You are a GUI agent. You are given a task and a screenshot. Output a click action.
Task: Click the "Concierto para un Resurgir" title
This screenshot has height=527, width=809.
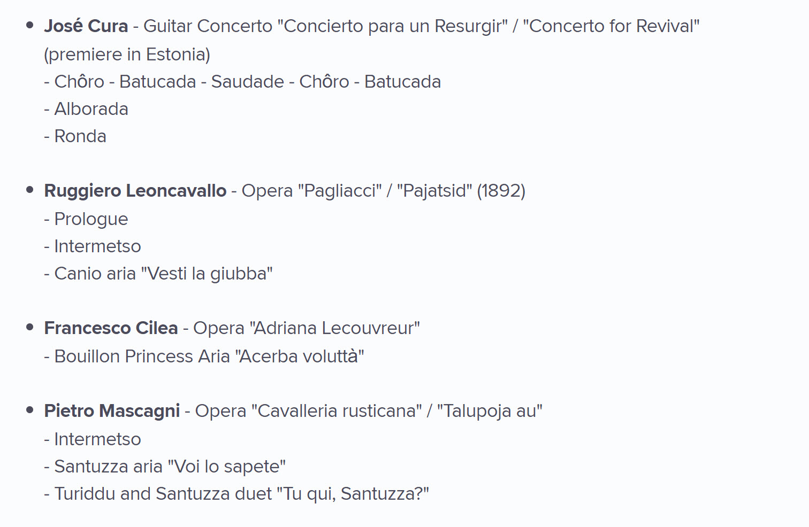click(393, 26)
